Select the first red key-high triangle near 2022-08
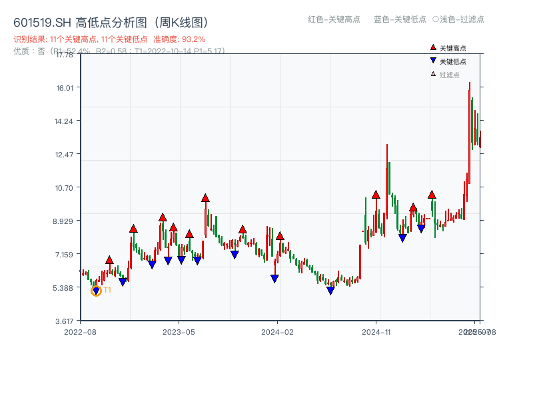The image size is (533, 400). 109,259
